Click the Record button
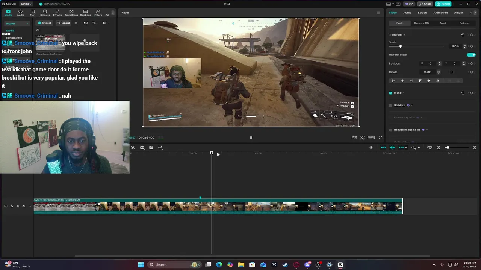The image size is (481, 270). tap(63, 23)
